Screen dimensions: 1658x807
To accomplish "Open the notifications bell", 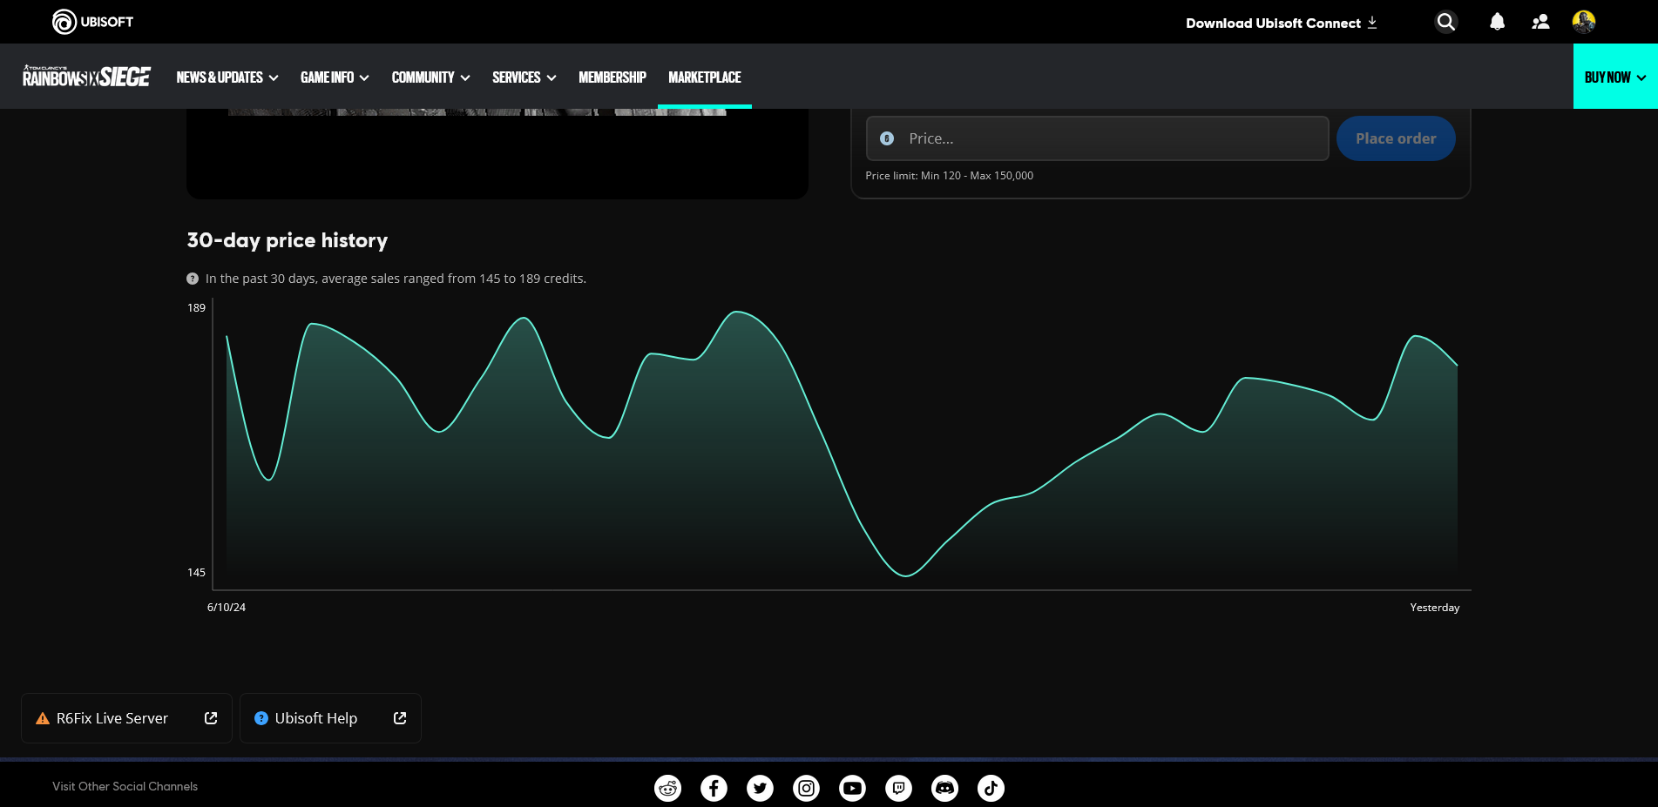I will tap(1497, 22).
